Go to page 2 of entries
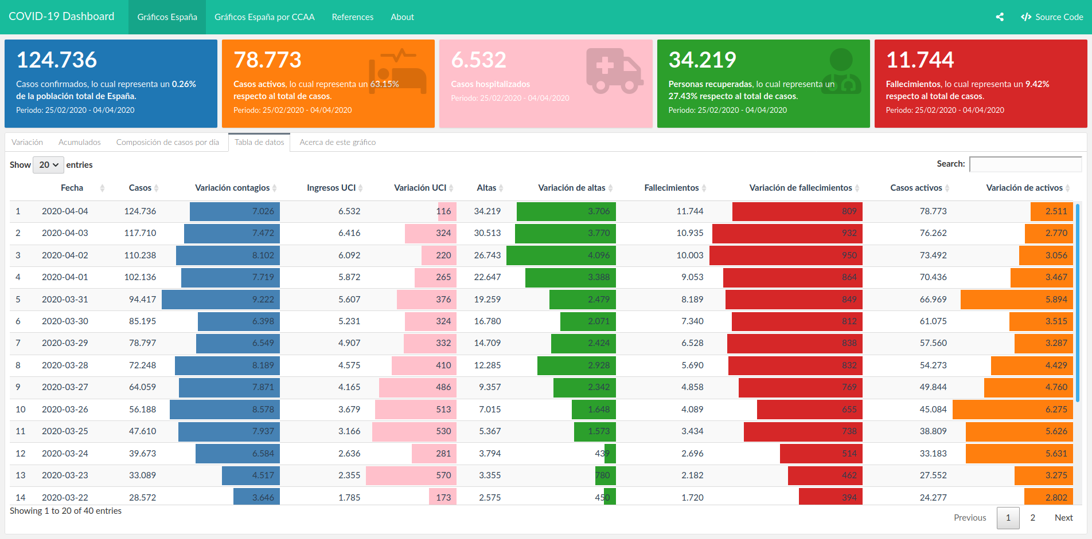Screen dimensions: 1092x539 click(x=1032, y=518)
